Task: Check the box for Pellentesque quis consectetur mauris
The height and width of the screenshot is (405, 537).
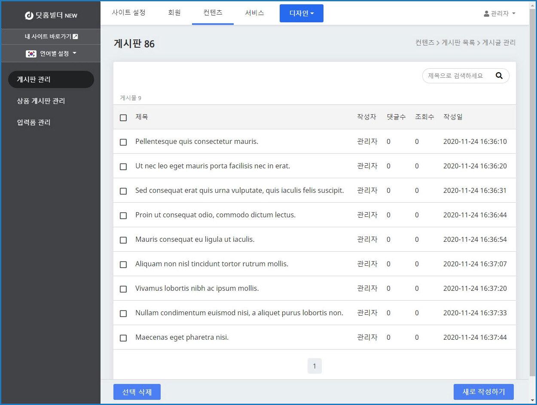Action: click(x=123, y=142)
